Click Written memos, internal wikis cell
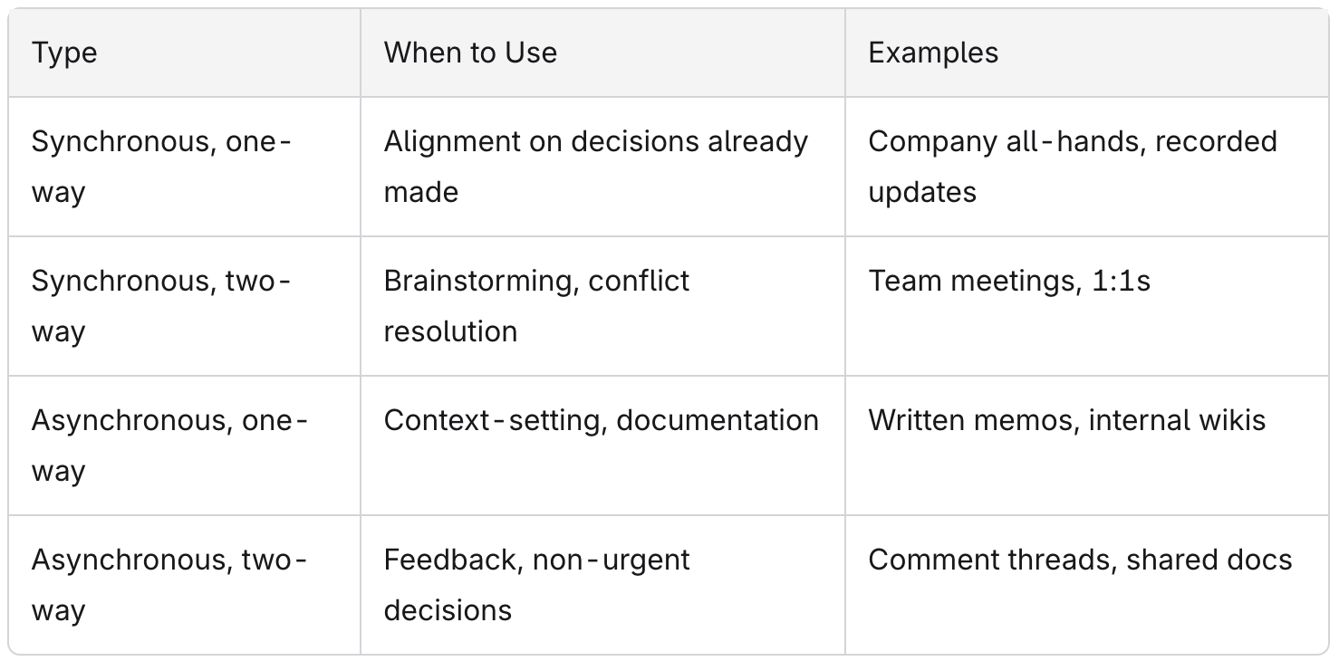The image size is (1339, 661). pos(1087,445)
